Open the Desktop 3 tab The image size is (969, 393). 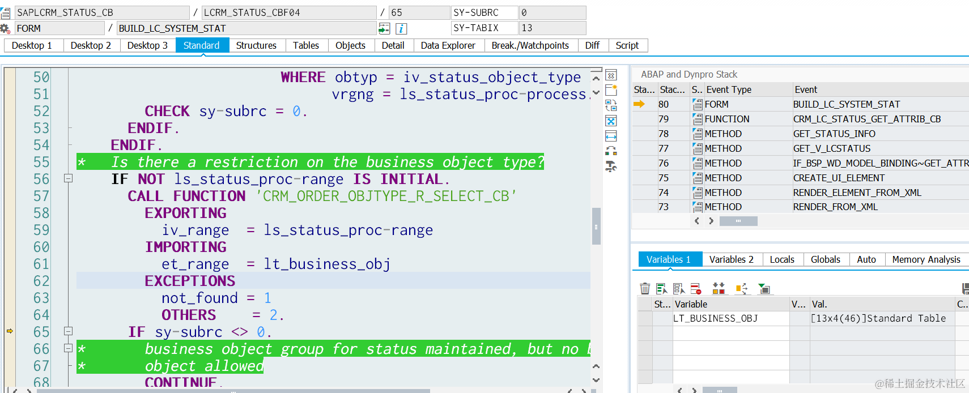pos(147,45)
